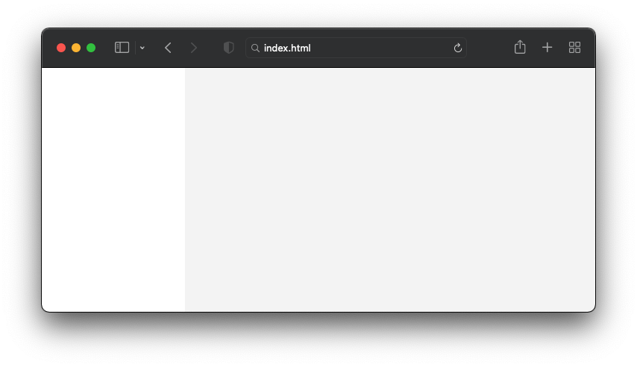Screen dimensions: 637x367
Task: Open the sidebar dropdown arrow
Action: pyautogui.click(x=142, y=48)
